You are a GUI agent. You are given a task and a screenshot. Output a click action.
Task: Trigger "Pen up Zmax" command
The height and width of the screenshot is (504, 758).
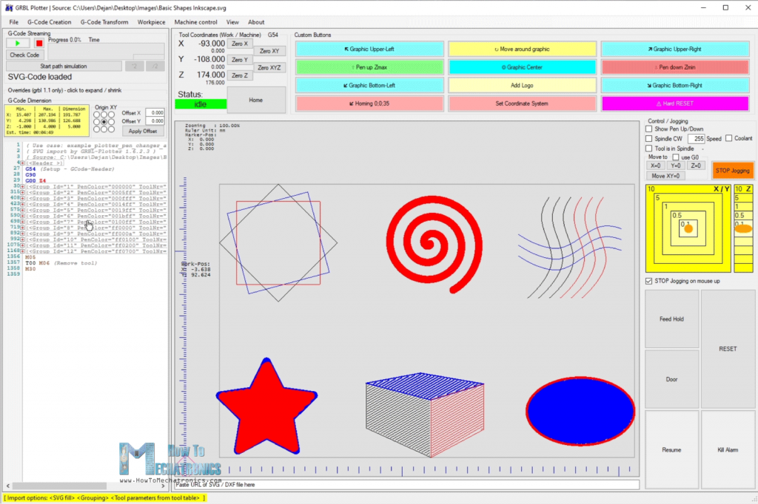369,68
